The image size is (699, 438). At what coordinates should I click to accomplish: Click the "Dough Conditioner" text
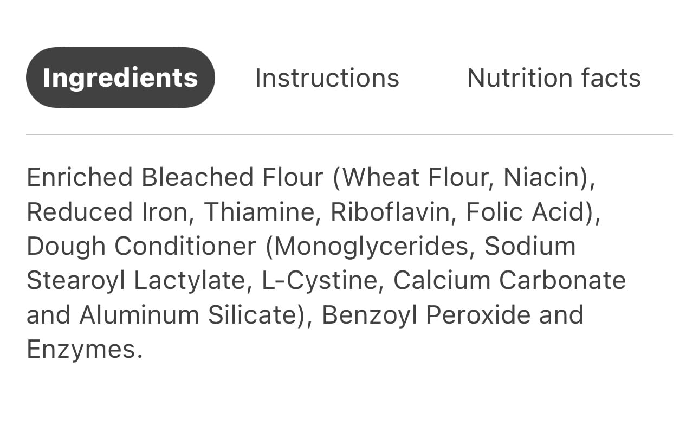pos(141,246)
